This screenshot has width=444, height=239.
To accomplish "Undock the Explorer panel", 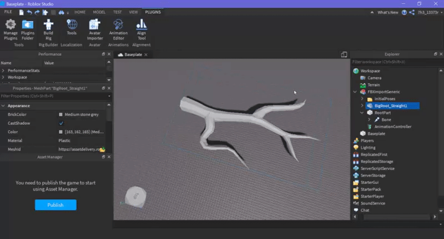I will [x=436, y=54].
